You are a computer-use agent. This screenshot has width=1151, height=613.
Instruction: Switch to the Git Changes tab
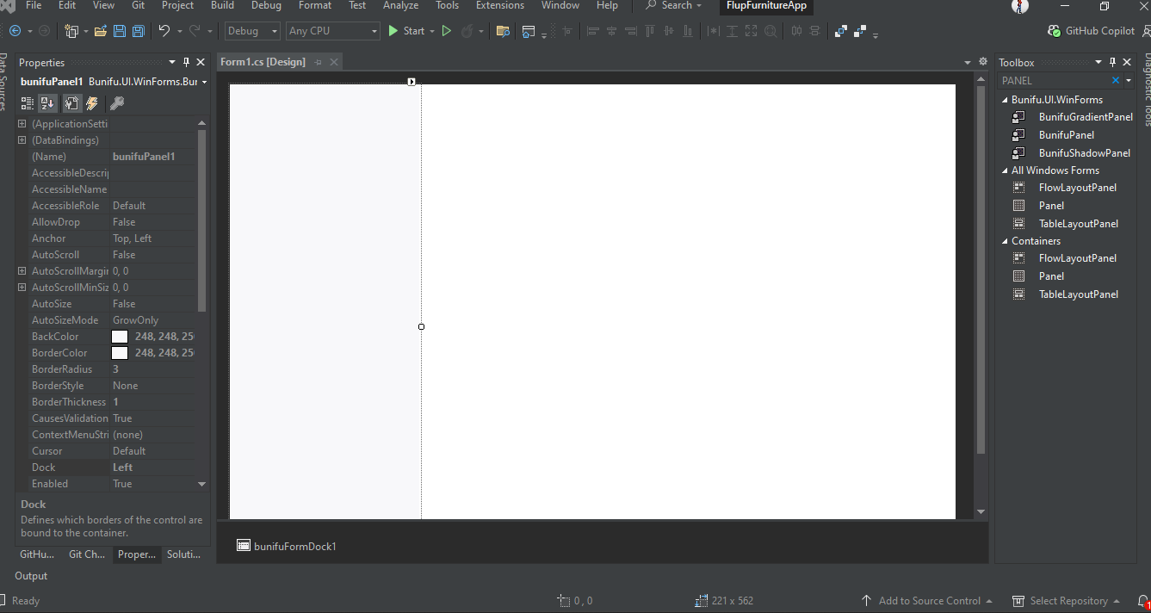[86, 554]
